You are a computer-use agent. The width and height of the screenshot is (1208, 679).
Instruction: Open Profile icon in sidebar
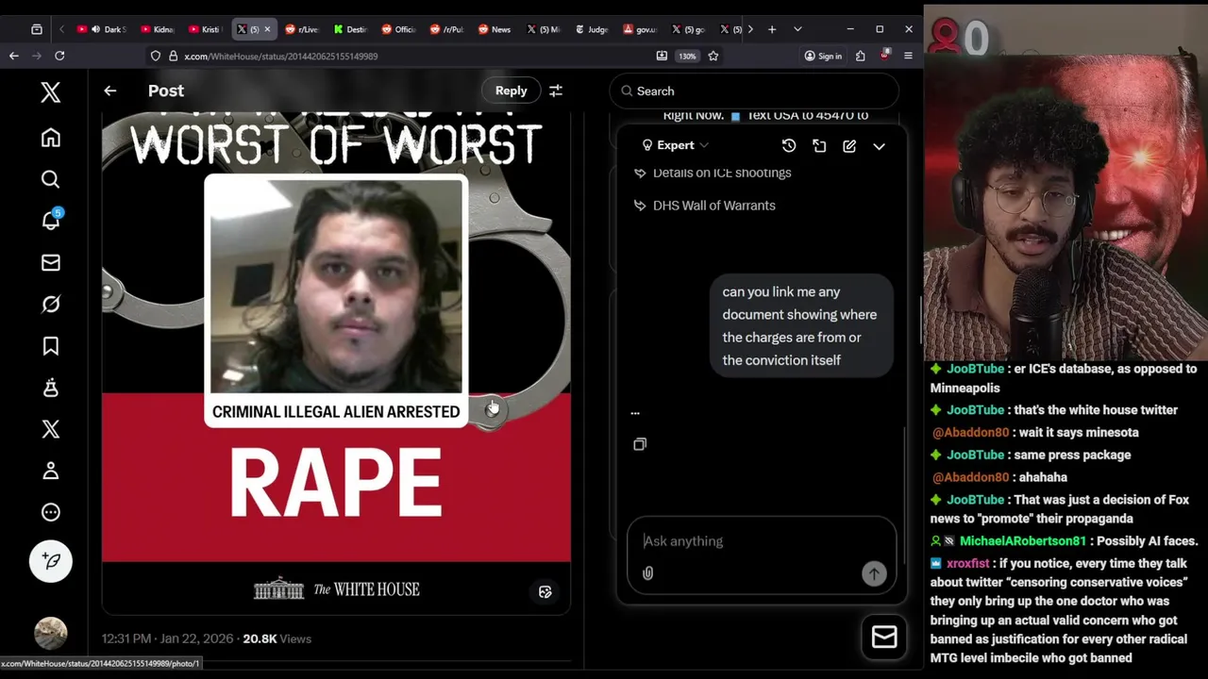[x=51, y=471]
